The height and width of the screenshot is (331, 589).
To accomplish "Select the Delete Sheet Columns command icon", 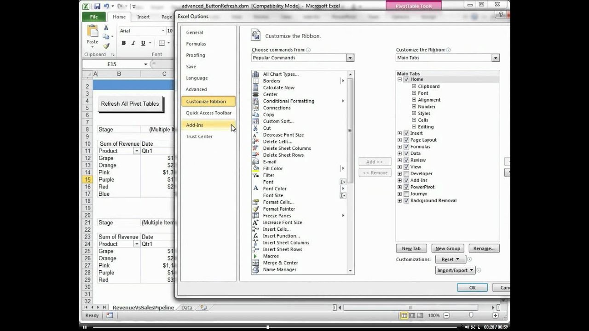I will click(256, 148).
